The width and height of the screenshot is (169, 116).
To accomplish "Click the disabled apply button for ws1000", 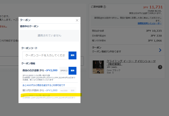I will tap(72, 91).
